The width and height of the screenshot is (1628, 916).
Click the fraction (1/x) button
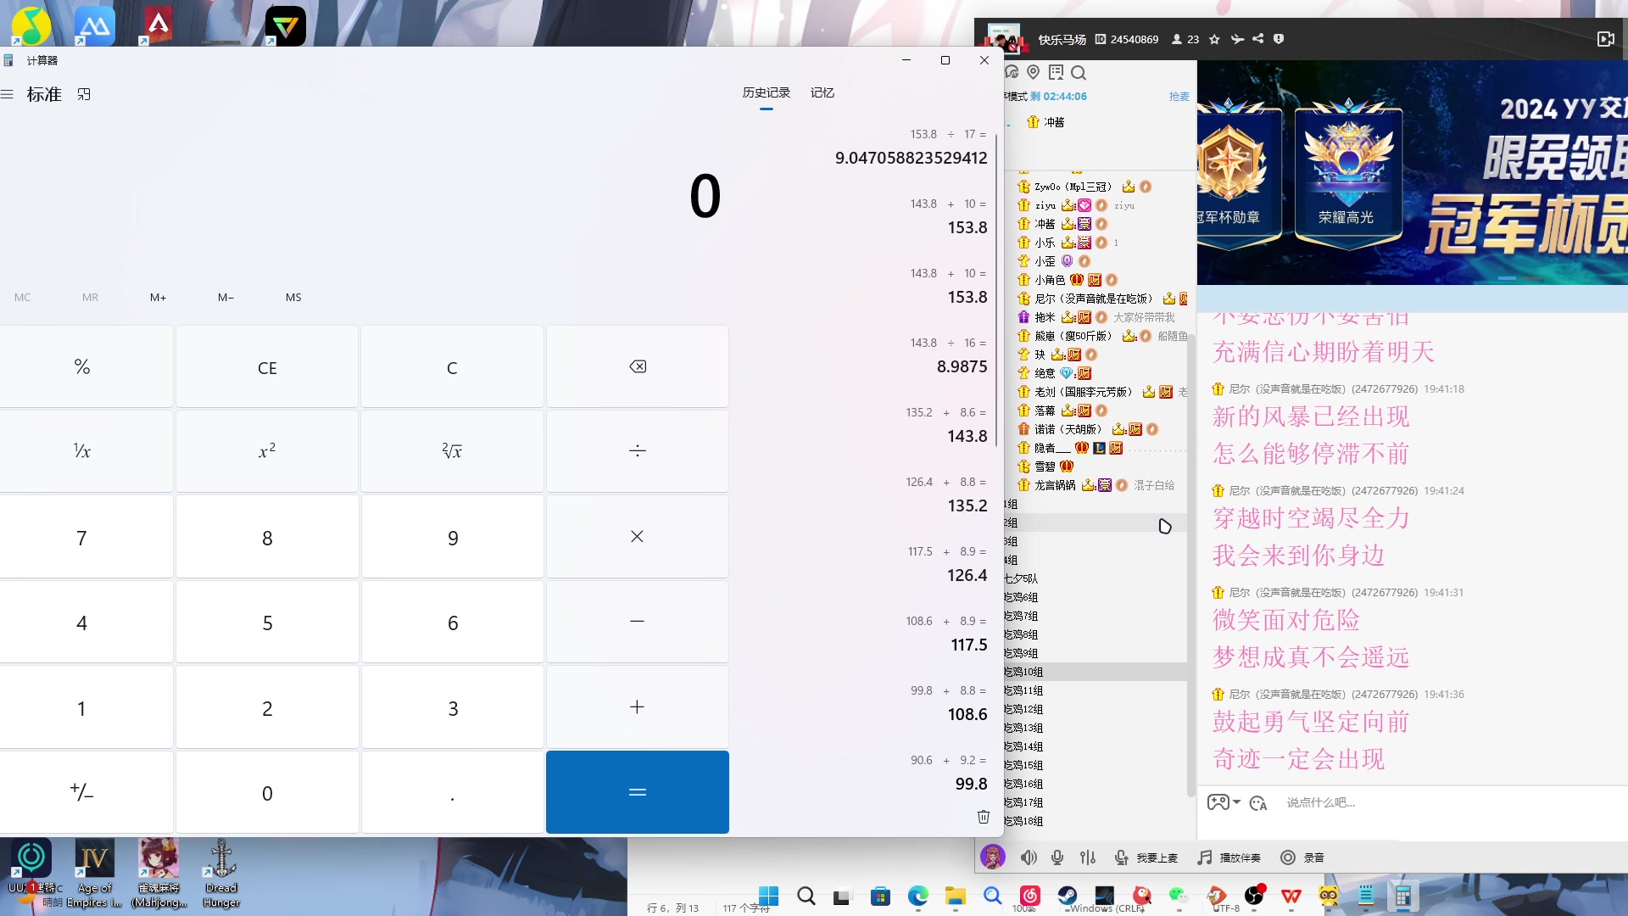[x=83, y=450]
